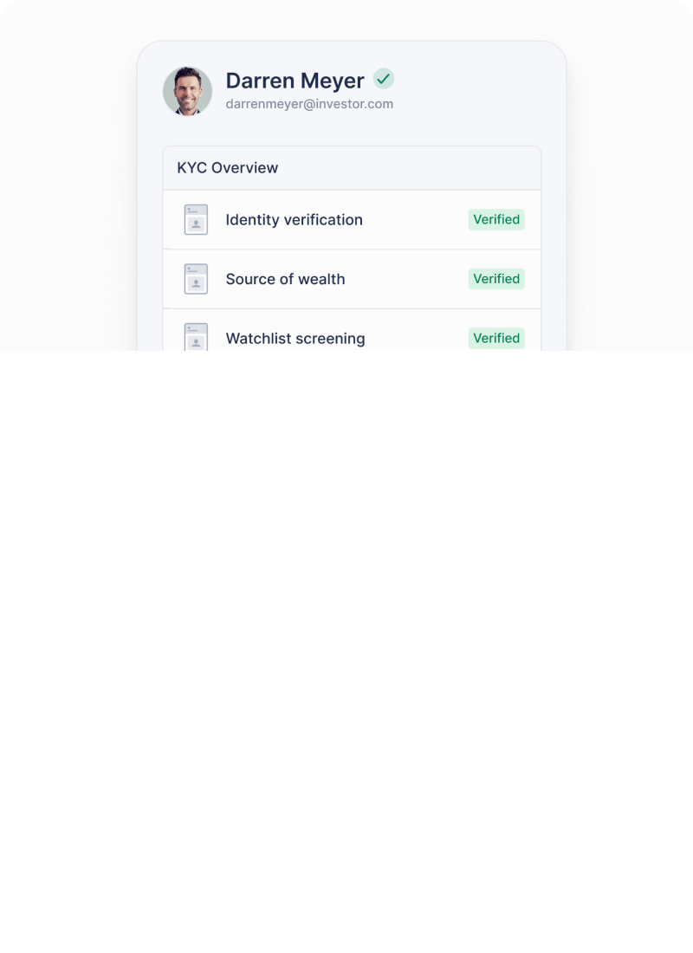
Task: Open the darrenmeyer@investor.com email link
Action: coord(309,104)
